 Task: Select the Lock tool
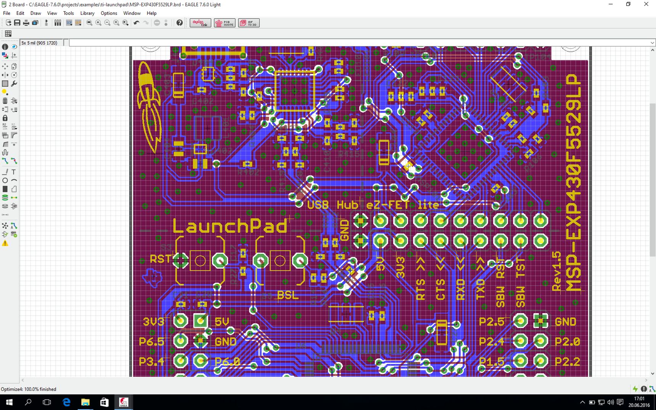coord(5,118)
